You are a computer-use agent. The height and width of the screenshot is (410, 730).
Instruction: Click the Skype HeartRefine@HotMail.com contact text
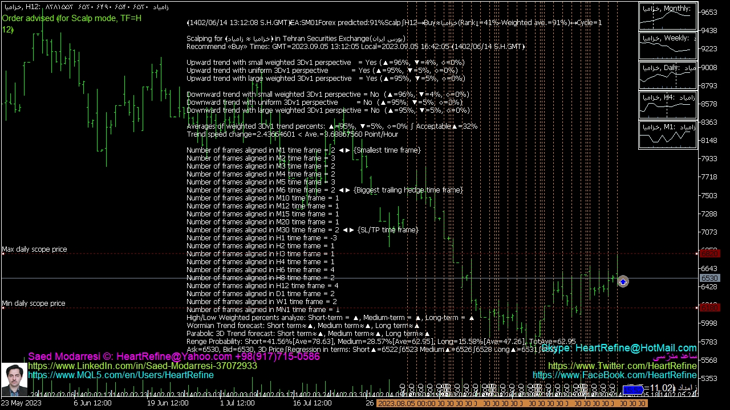coord(619,348)
